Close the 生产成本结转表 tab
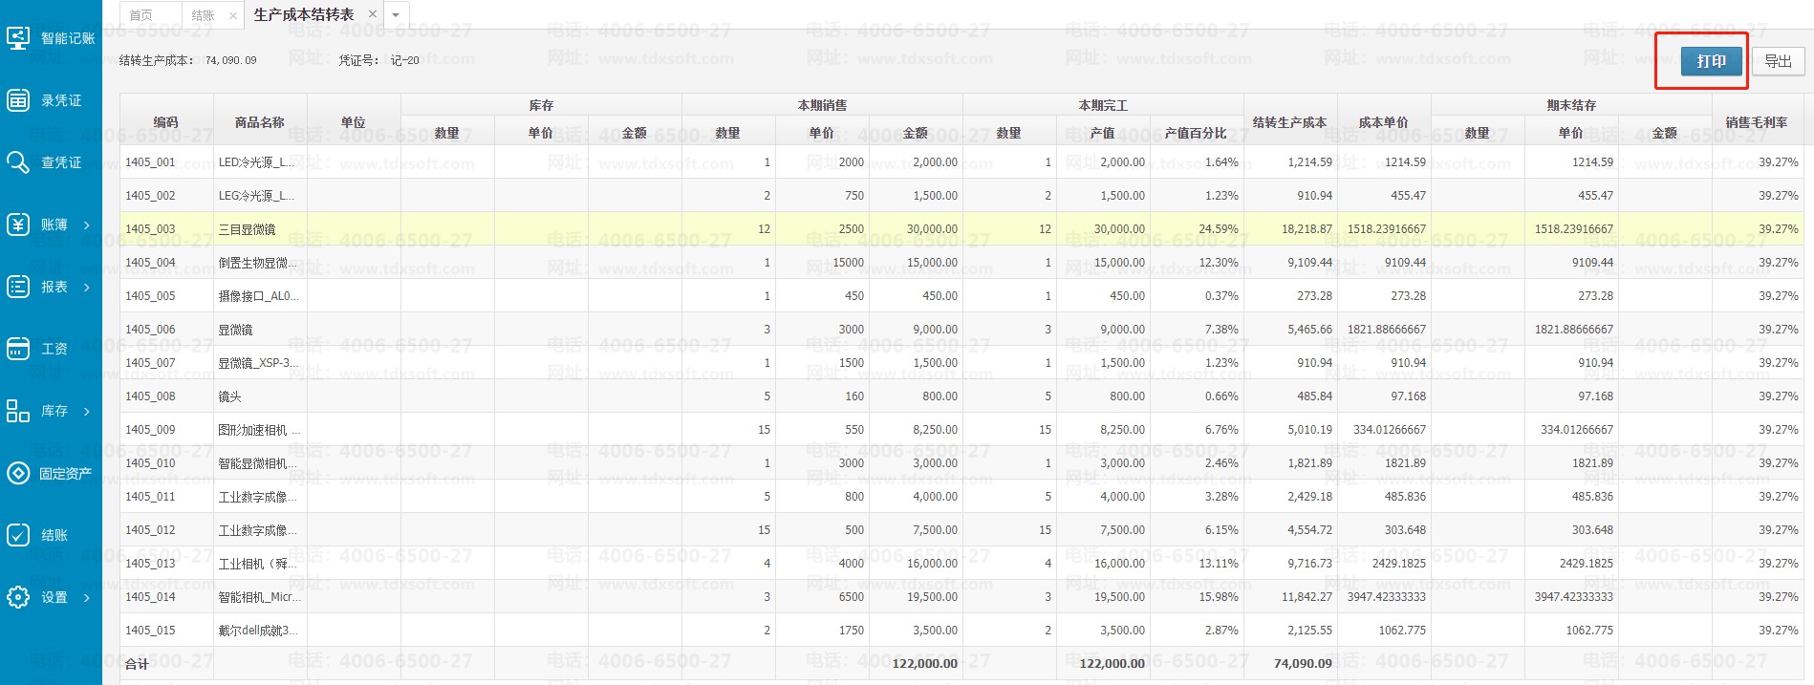The height and width of the screenshot is (685, 1814). click(x=373, y=14)
